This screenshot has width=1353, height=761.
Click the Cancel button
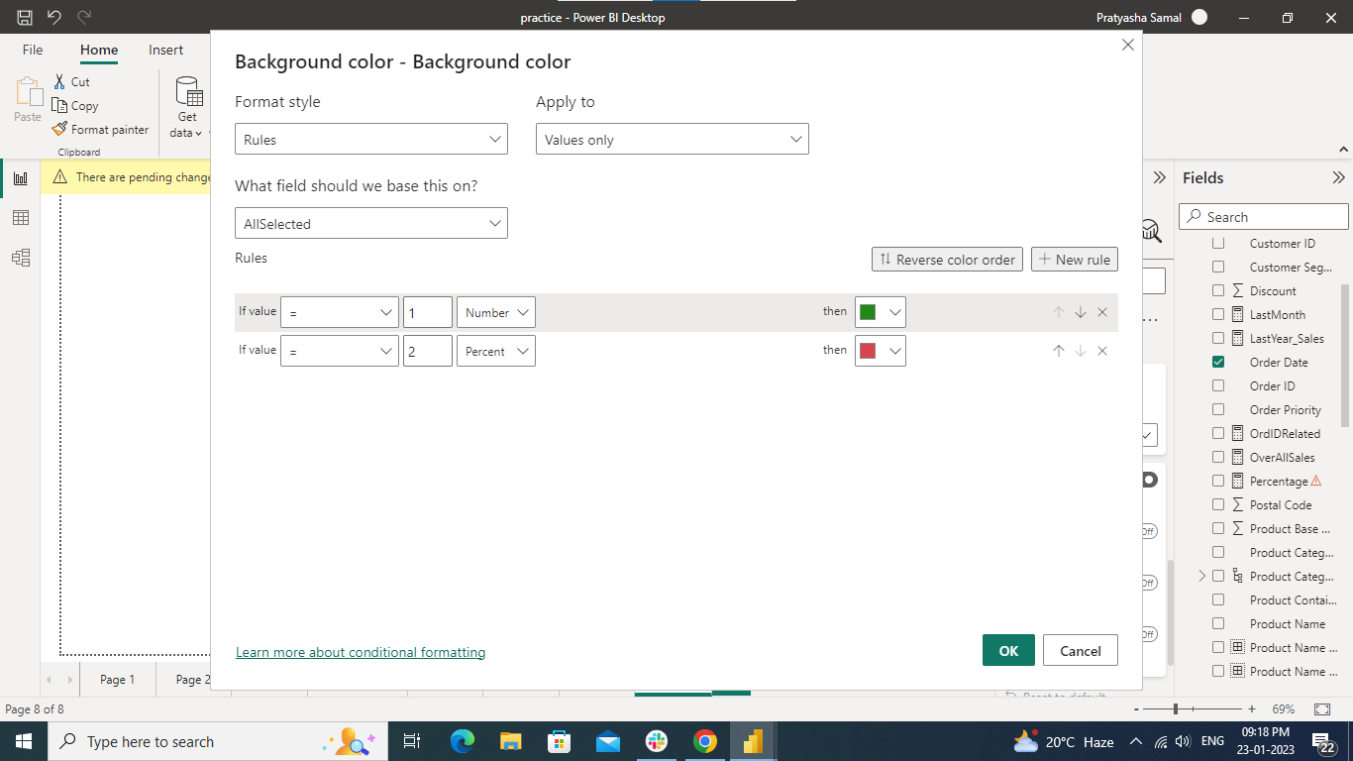[x=1081, y=650]
